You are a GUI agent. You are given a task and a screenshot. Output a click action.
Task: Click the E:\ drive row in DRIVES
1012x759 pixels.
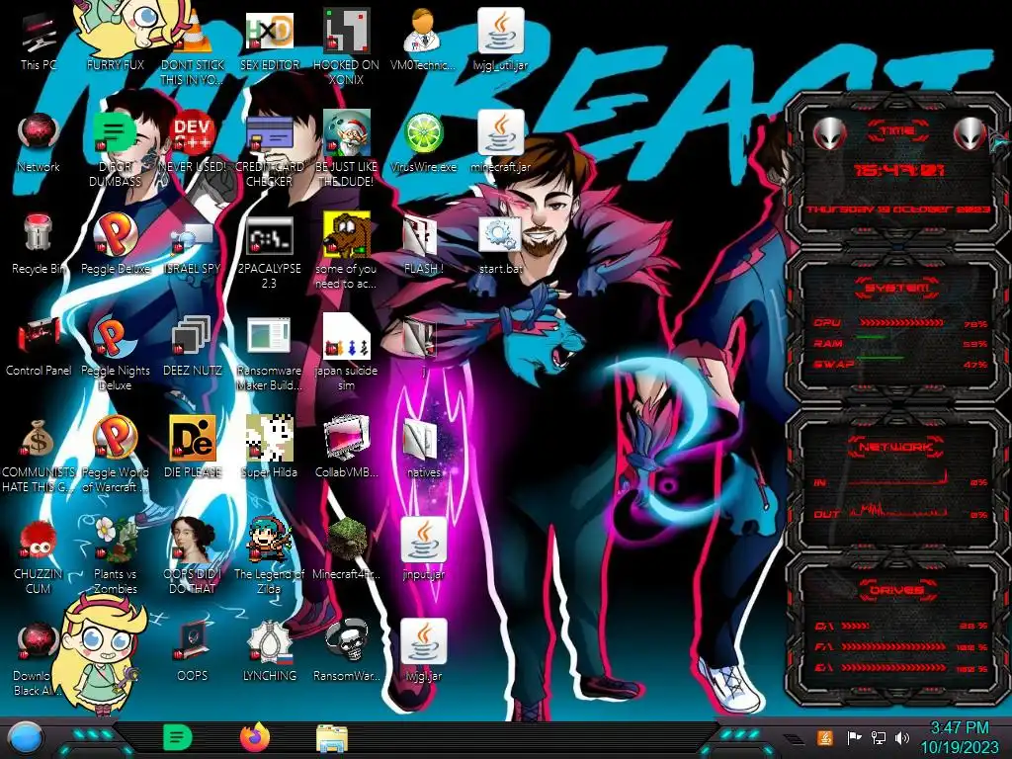click(x=901, y=668)
